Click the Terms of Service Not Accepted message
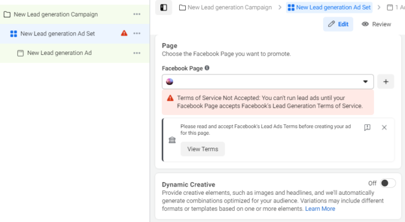Image resolution: width=405 pixels, height=222 pixels. click(x=270, y=102)
